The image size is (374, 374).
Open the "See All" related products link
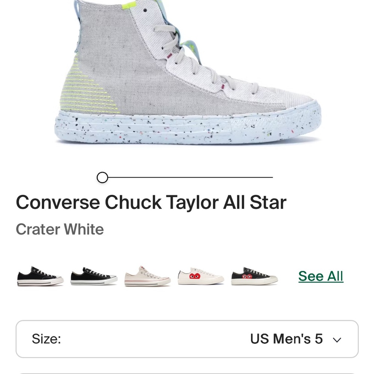pos(321,276)
